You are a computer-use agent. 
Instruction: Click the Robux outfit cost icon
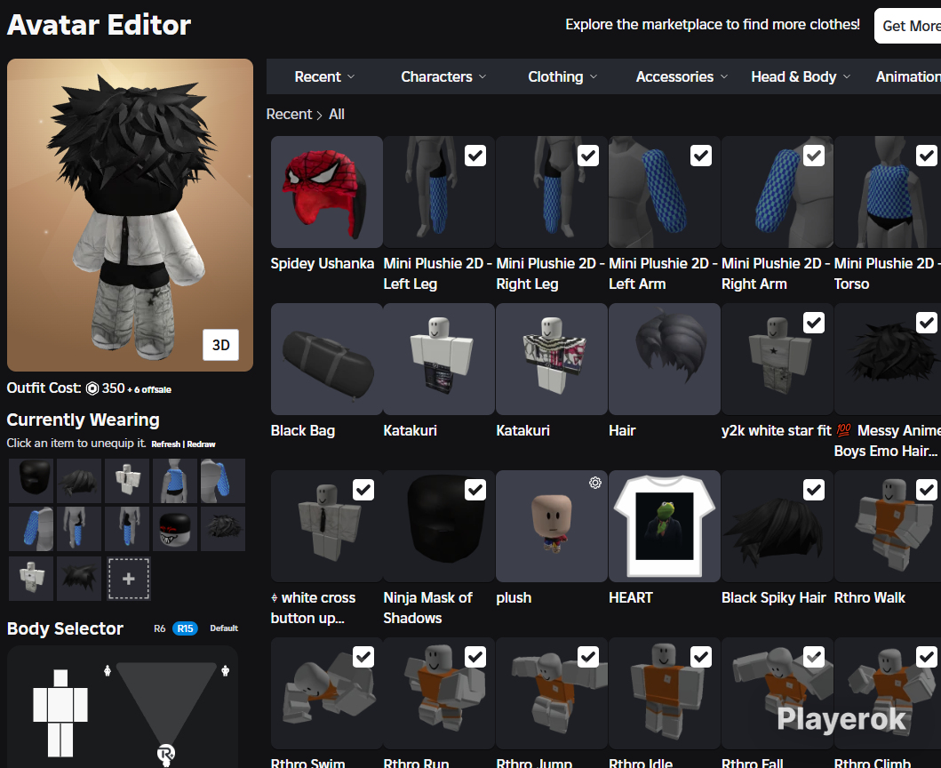coord(92,388)
